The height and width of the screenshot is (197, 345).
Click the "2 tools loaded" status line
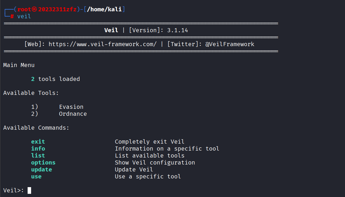click(56, 79)
